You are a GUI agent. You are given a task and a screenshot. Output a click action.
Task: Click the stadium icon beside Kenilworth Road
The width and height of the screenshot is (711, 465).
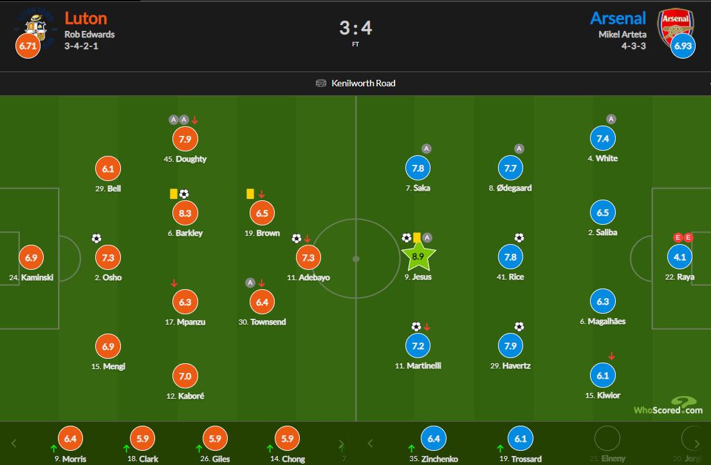coord(321,83)
